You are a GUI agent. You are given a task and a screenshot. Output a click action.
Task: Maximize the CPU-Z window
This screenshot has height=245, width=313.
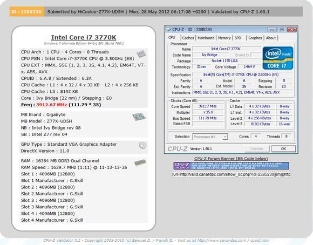point(282,30)
